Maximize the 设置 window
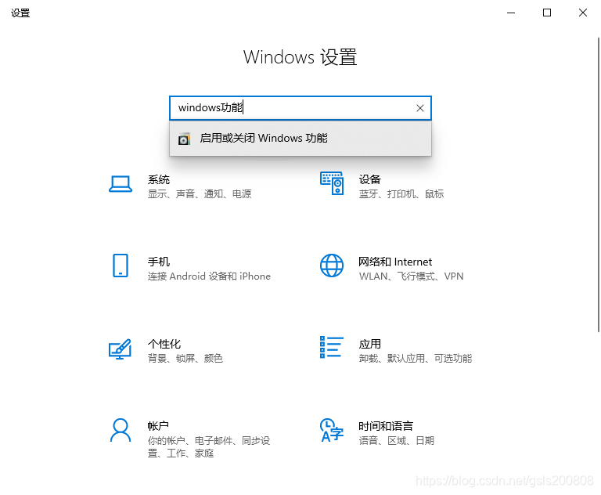601x495 pixels. coord(547,13)
